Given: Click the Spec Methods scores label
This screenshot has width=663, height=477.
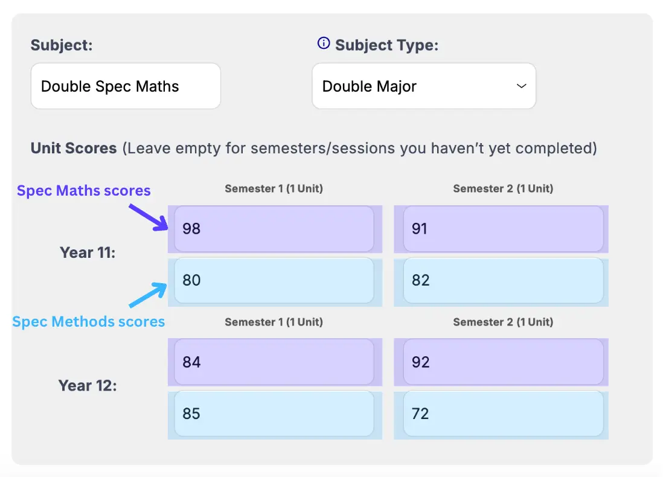Looking at the screenshot, I should tap(88, 322).
